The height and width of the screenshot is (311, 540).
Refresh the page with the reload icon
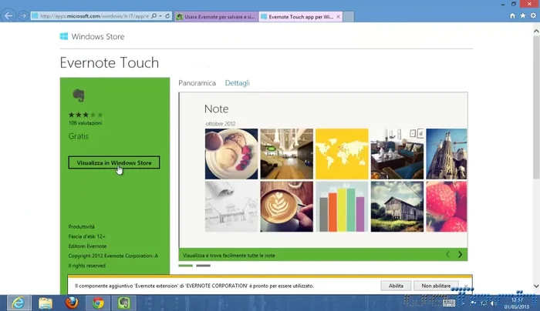pyautogui.click(x=167, y=16)
